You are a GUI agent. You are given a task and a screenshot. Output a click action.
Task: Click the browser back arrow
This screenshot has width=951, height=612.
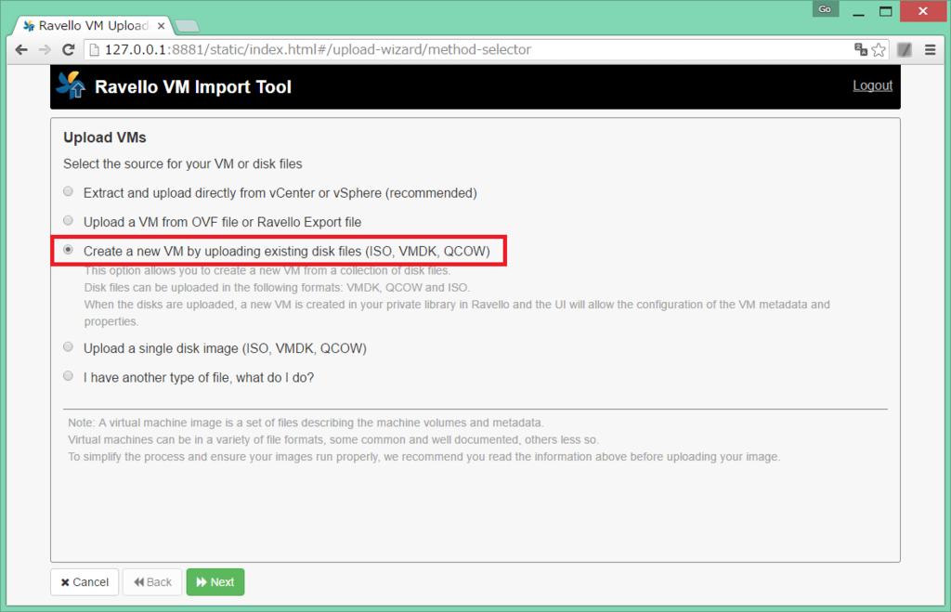click(21, 50)
